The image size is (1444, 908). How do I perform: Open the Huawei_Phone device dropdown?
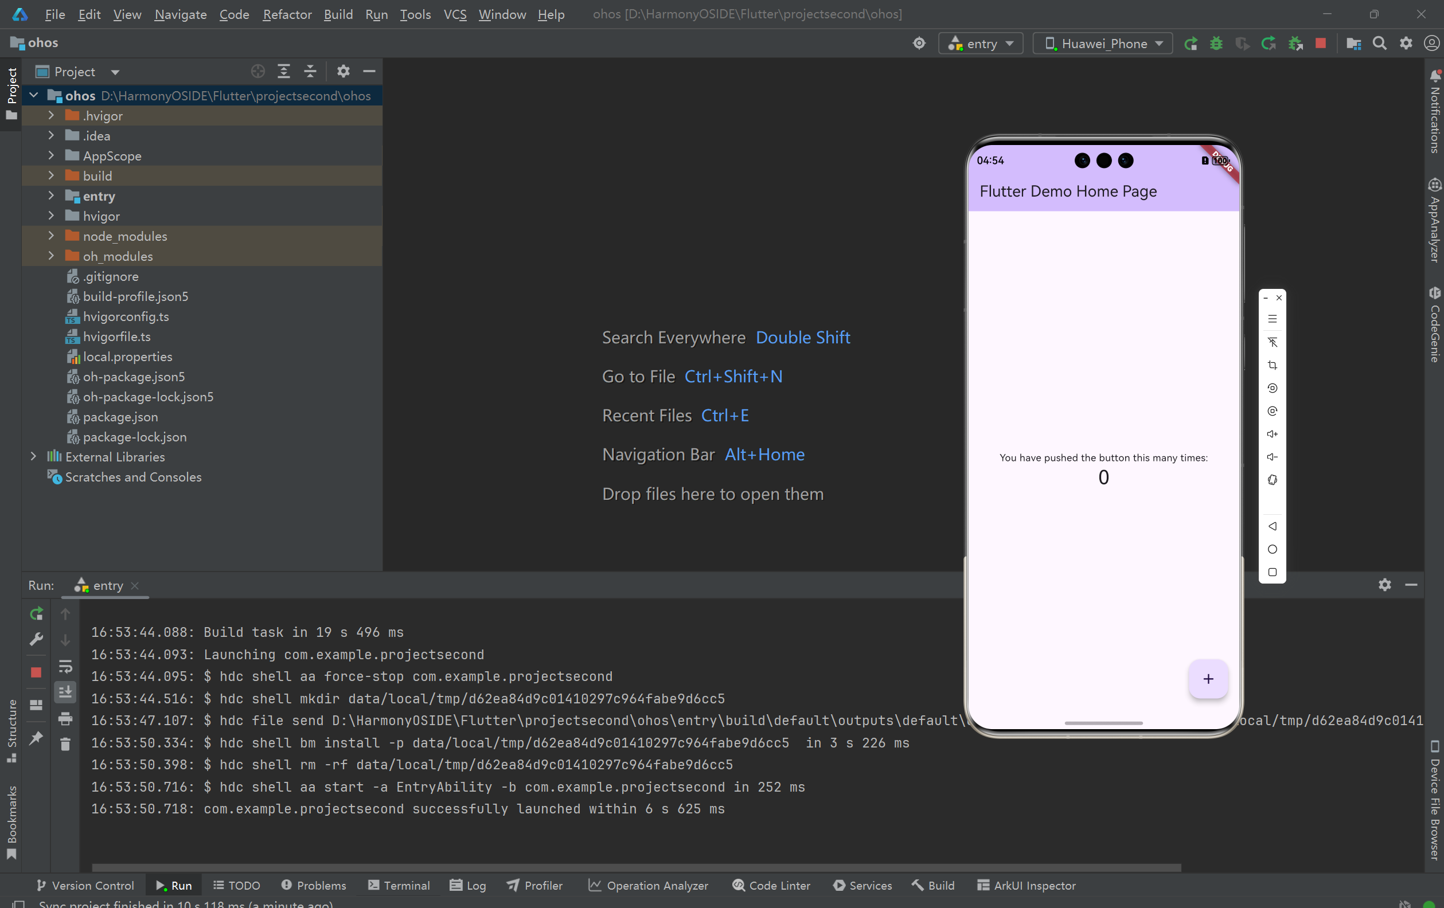[x=1103, y=43]
